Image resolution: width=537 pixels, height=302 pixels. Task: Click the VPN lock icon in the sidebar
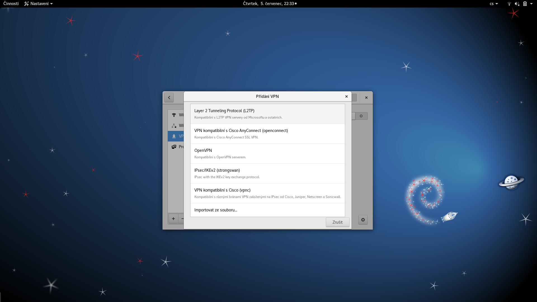pos(174,136)
